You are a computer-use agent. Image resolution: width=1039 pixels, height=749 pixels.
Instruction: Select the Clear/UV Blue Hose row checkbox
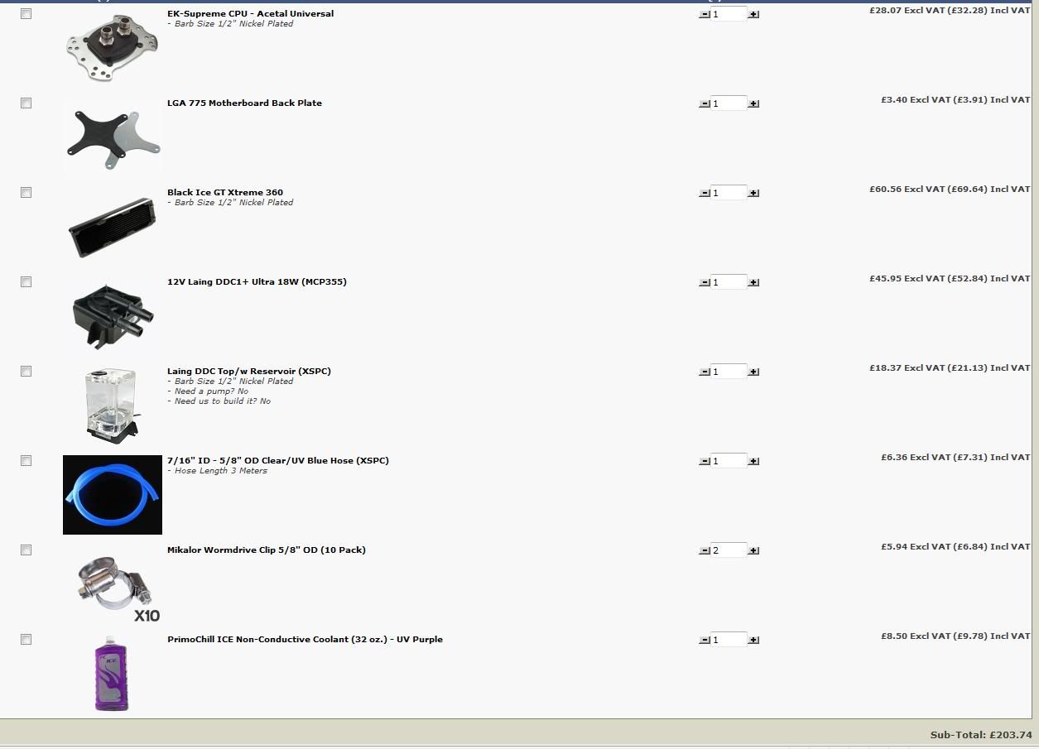[x=26, y=461]
